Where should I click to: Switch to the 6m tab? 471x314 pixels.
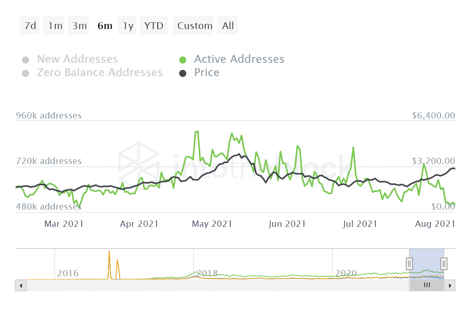(x=105, y=25)
